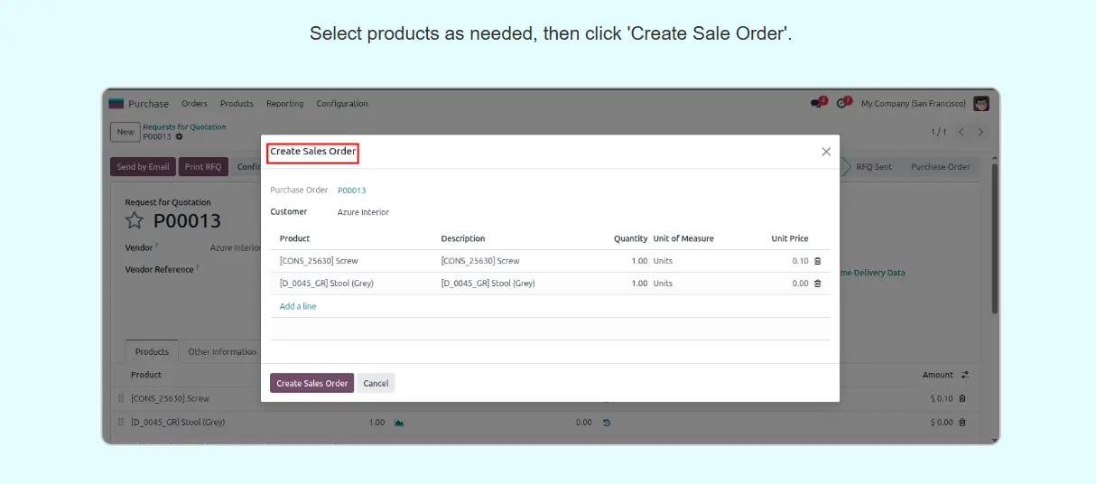Switch to the Other Information tab
The height and width of the screenshot is (484, 1096).
222,352
